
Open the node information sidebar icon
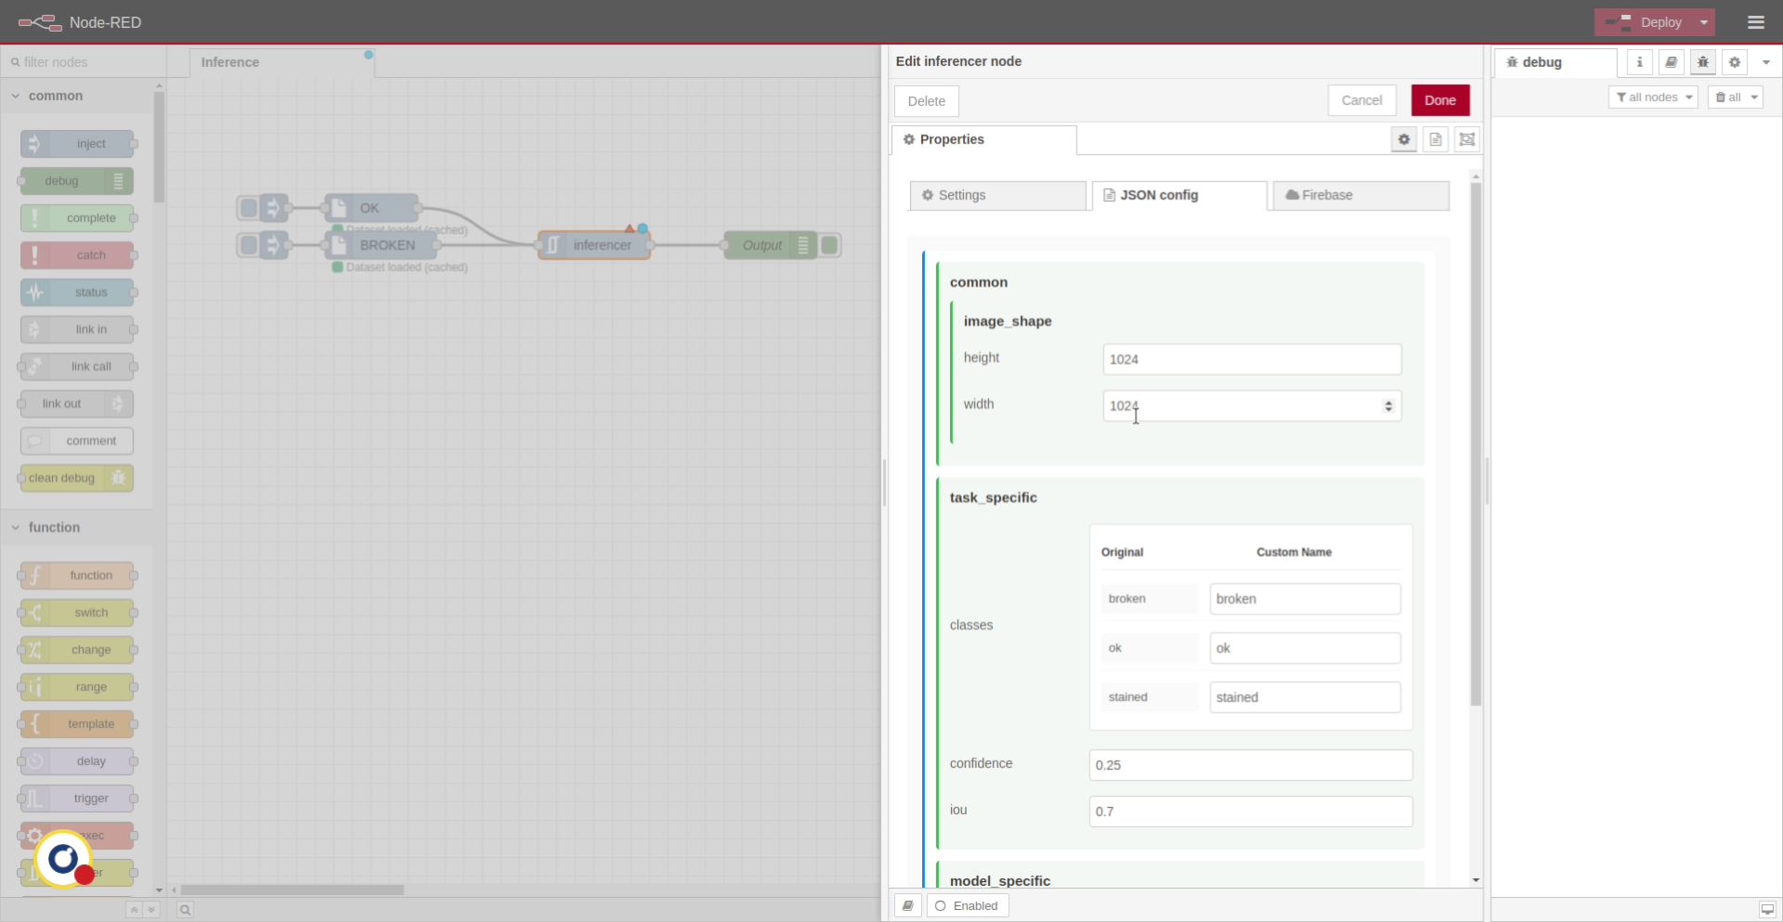(1640, 62)
